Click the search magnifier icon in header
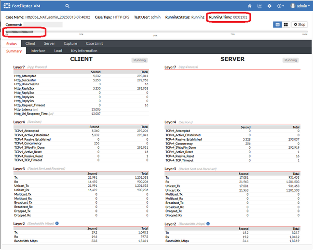Screen dimensions: 313x250 tap(67, 6)
